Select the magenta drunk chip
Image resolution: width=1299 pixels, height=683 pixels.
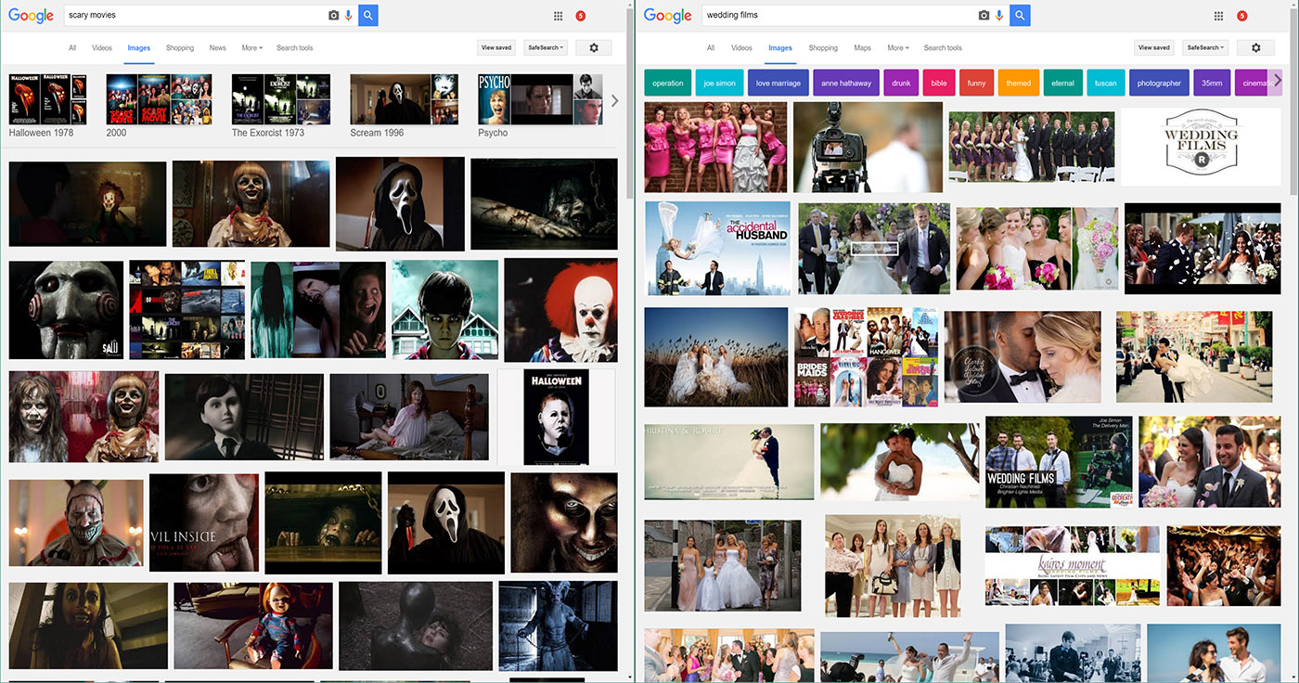point(901,83)
